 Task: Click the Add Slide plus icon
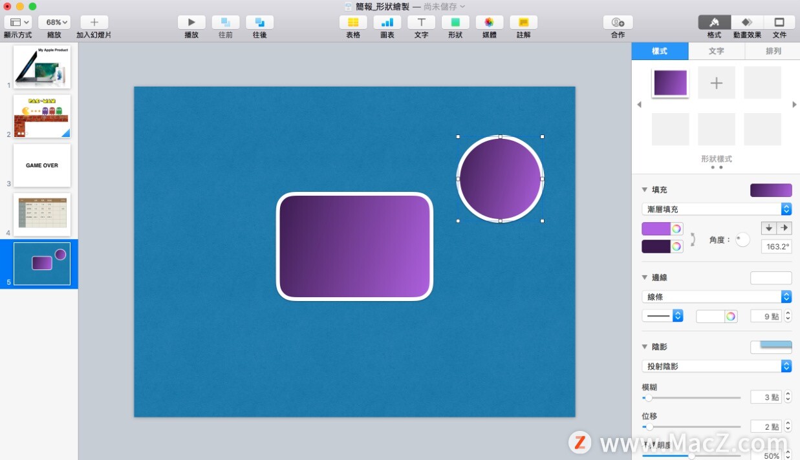click(94, 22)
